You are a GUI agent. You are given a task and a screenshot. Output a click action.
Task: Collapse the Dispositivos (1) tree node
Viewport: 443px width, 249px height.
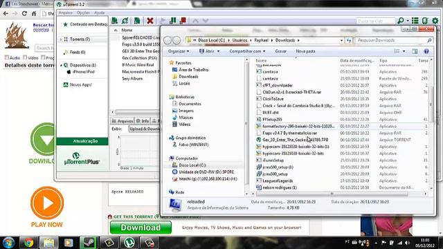coord(61,65)
